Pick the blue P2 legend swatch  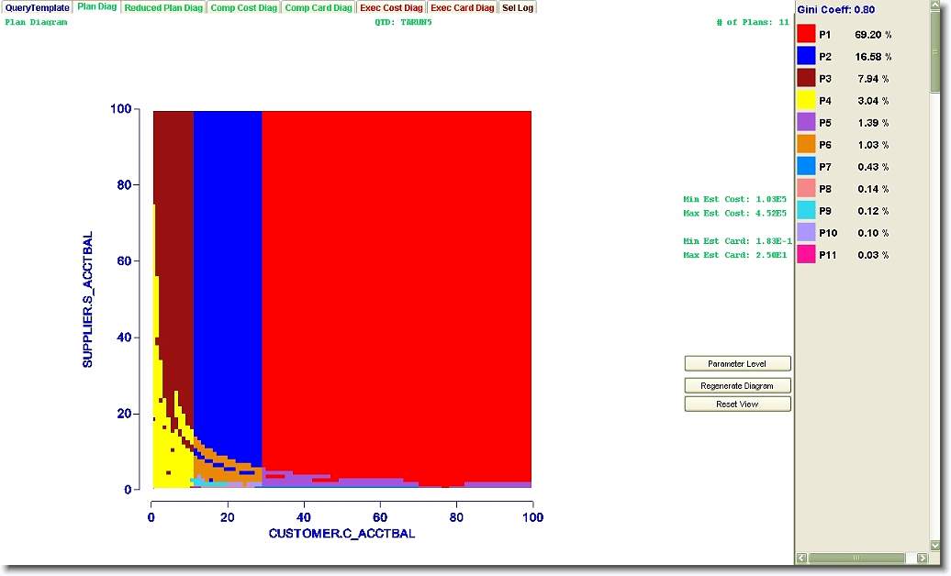coord(806,56)
